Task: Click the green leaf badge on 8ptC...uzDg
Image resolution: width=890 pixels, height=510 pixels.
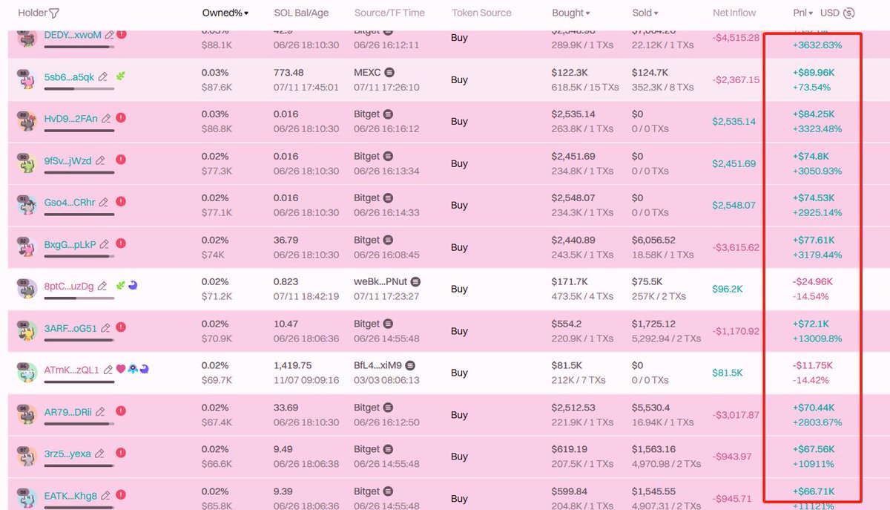Action: point(122,286)
